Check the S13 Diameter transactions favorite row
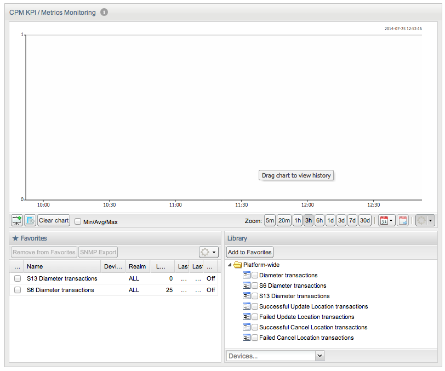Screen dimensions: 445x371 (x=18, y=278)
